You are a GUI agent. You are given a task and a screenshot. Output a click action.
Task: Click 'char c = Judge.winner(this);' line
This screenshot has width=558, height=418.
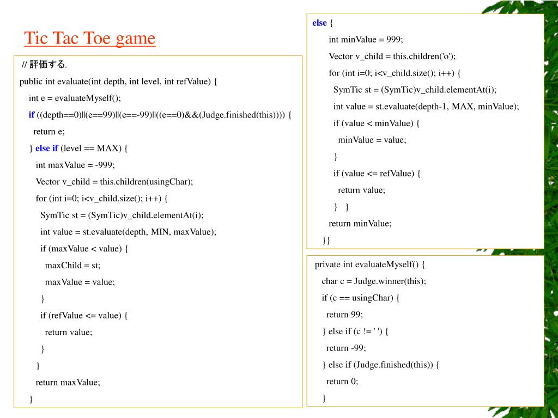pyautogui.click(x=374, y=281)
